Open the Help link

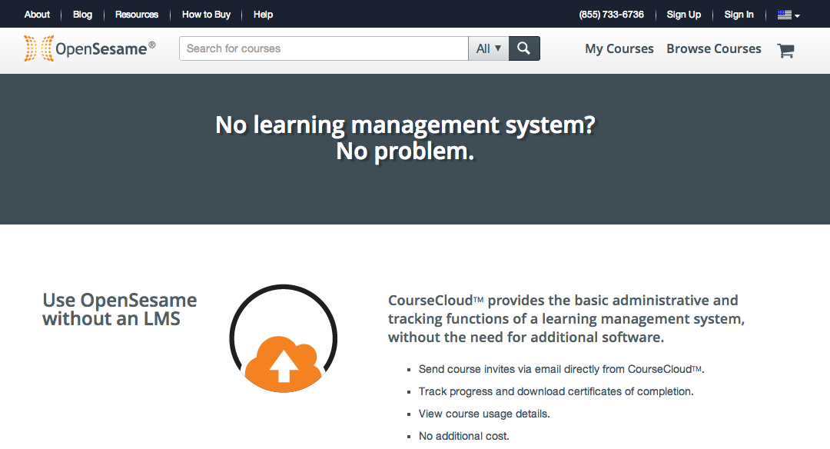(x=263, y=15)
